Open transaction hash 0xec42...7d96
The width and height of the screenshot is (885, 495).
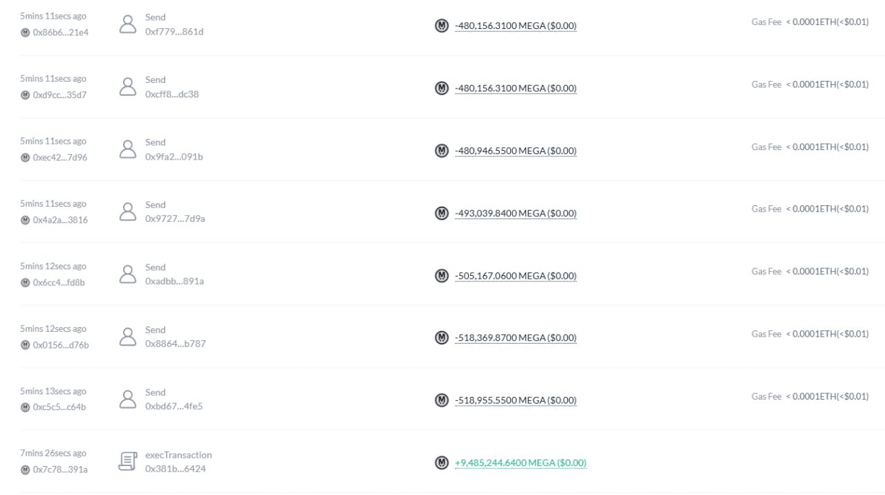[60, 158]
